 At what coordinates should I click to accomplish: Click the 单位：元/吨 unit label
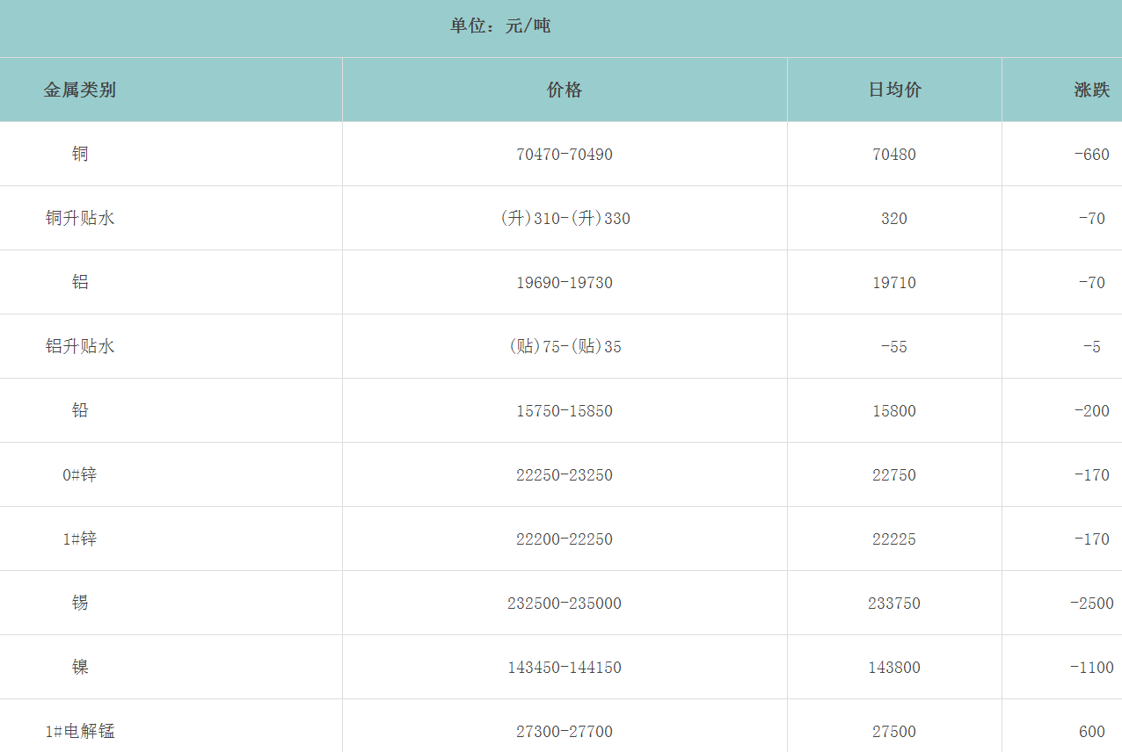[x=500, y=26]
